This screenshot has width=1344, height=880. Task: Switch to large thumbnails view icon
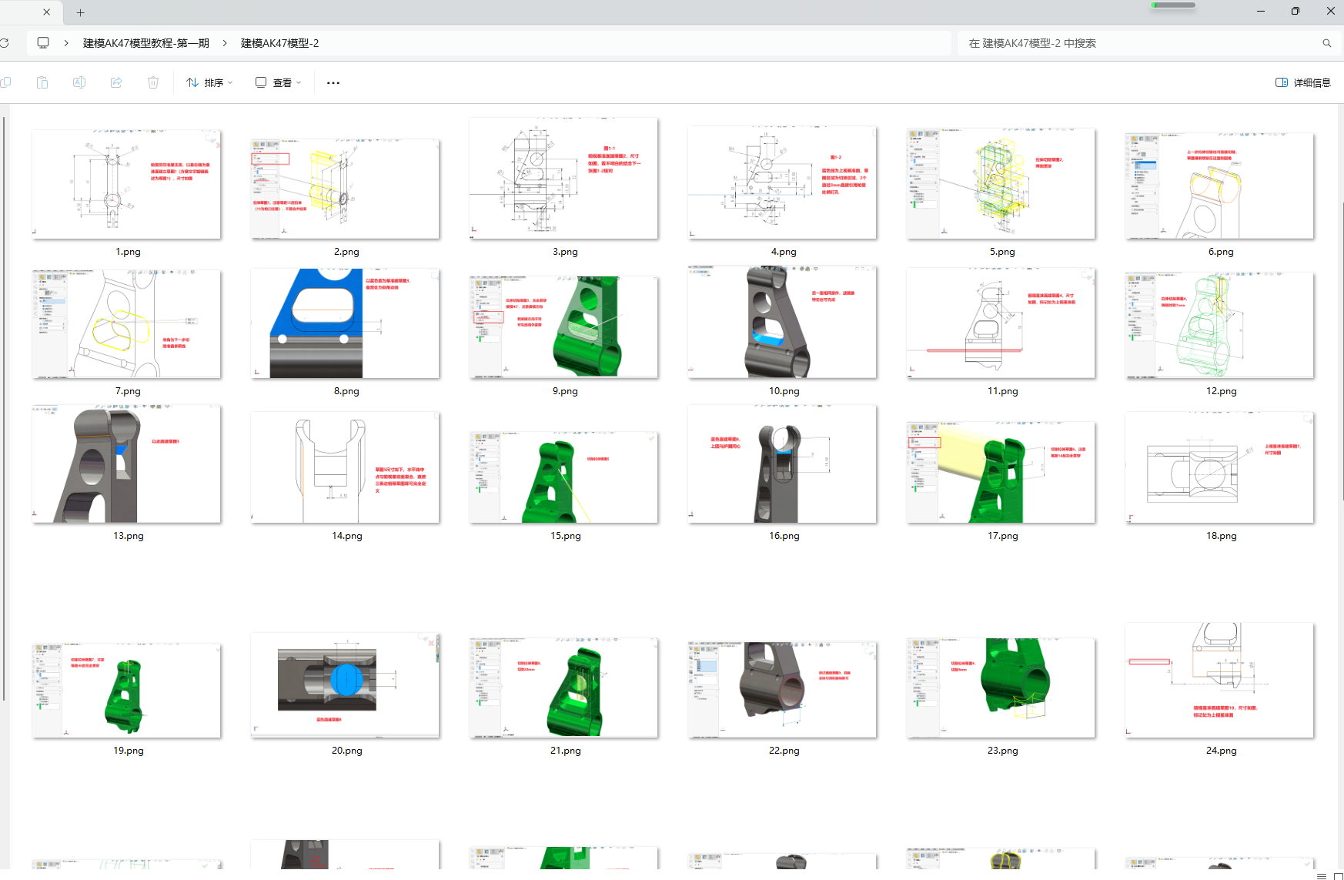[x=1338, y=875]
